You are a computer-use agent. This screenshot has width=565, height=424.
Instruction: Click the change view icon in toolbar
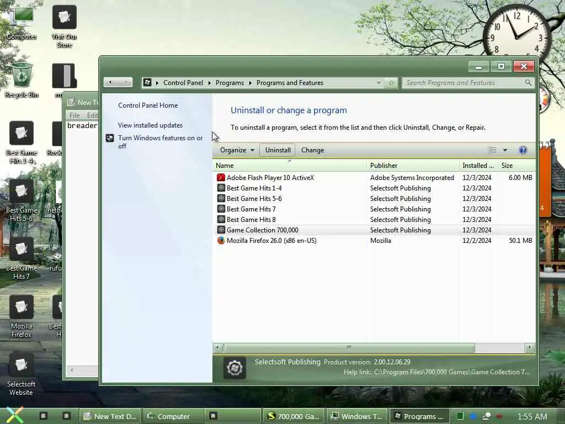(x=492, y=150)
